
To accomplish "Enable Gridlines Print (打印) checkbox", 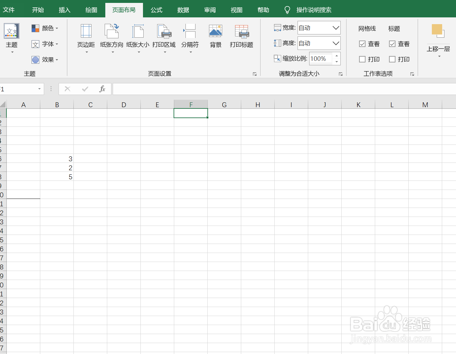I will tap(362, 59).
